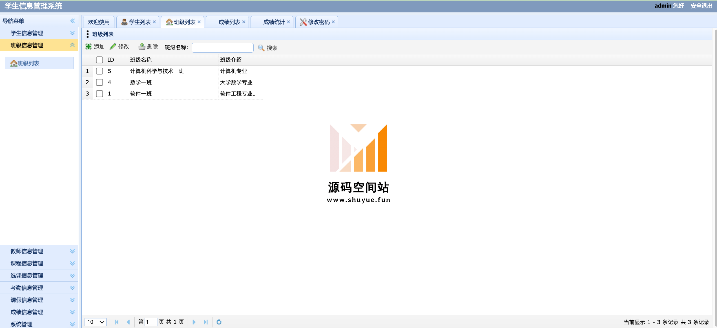Click the admin username text

point(663,6)
